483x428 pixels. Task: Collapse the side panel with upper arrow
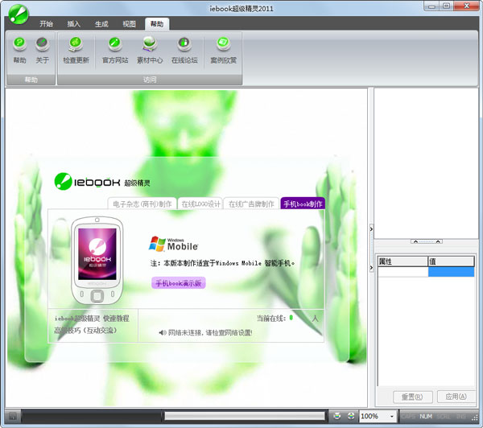click(x=371, y=229)
